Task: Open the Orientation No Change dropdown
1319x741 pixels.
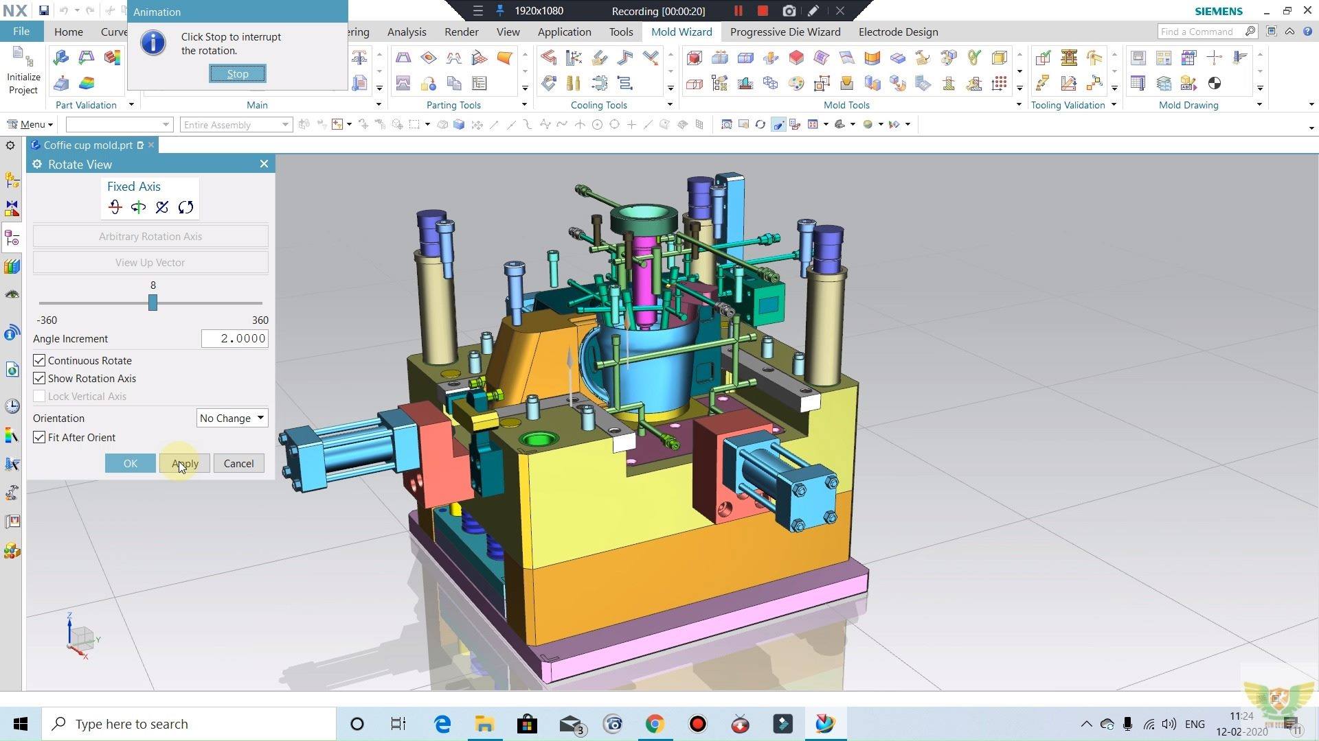Action: pyautogui.click(x=232, y=418)
